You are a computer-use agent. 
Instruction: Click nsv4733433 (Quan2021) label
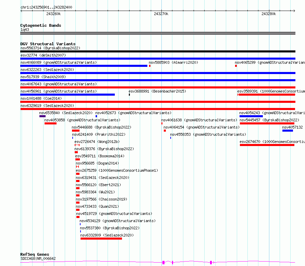97,206
